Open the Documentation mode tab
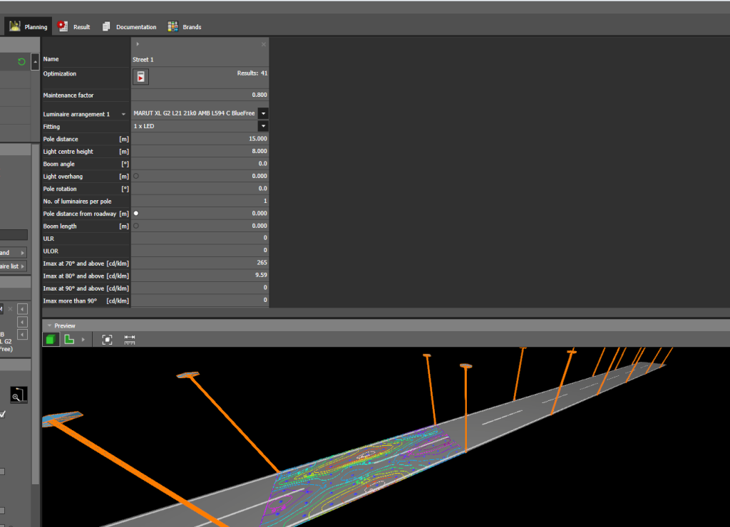This screenshot has height=527, width=730. 130,26
